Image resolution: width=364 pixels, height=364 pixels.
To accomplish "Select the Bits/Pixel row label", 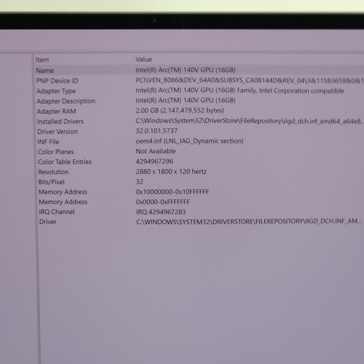I will click(51, 182).
